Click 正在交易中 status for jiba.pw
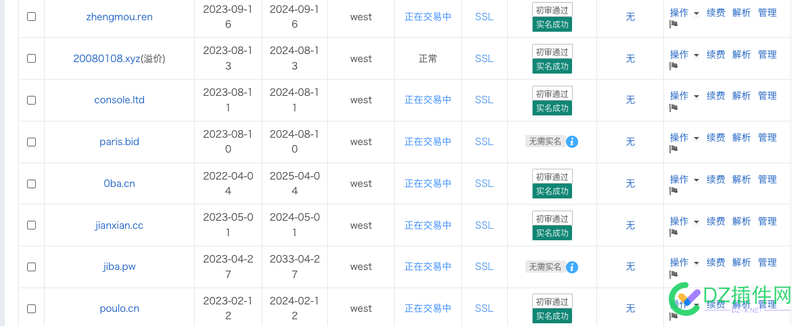Image resolution: width=804 pixels, height=326 pixels. point(428,267)
